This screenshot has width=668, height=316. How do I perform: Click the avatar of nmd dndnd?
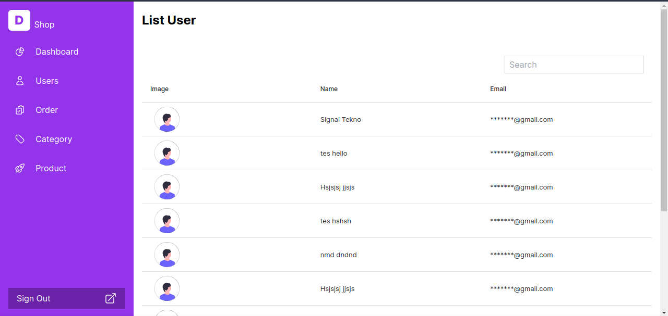point(167,255)
